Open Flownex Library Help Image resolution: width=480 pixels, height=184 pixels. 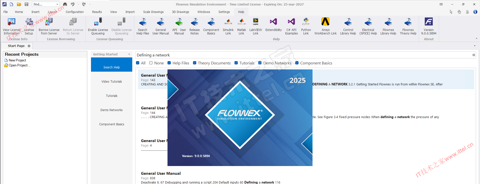[388, 26]
